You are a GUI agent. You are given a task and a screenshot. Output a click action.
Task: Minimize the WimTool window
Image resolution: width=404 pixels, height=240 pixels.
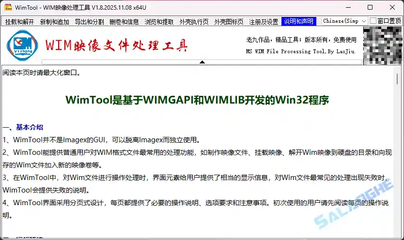pyautogui.click(x=348, y=7)
